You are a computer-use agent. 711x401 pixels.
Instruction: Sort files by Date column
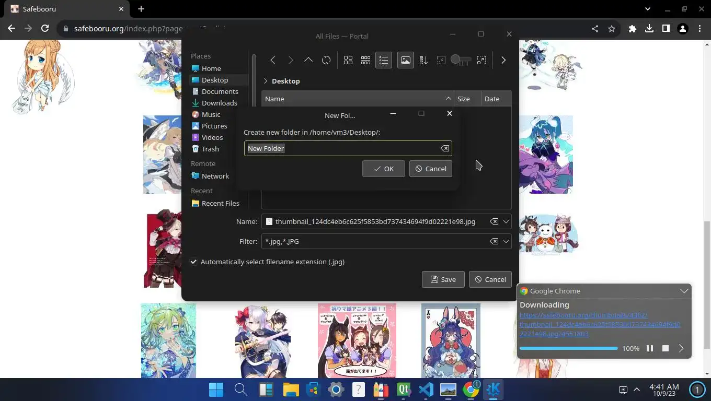click(496, 99)
